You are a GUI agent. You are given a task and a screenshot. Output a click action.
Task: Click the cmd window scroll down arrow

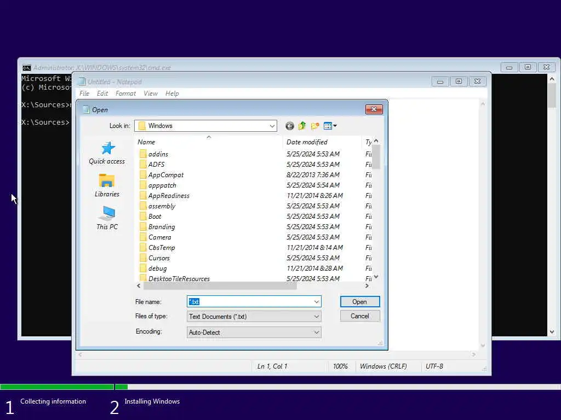[x=552, y=332]
